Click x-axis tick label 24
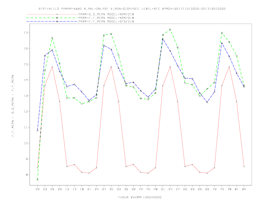The height and width of the screenshot is (206, 266). coord(96,189)
